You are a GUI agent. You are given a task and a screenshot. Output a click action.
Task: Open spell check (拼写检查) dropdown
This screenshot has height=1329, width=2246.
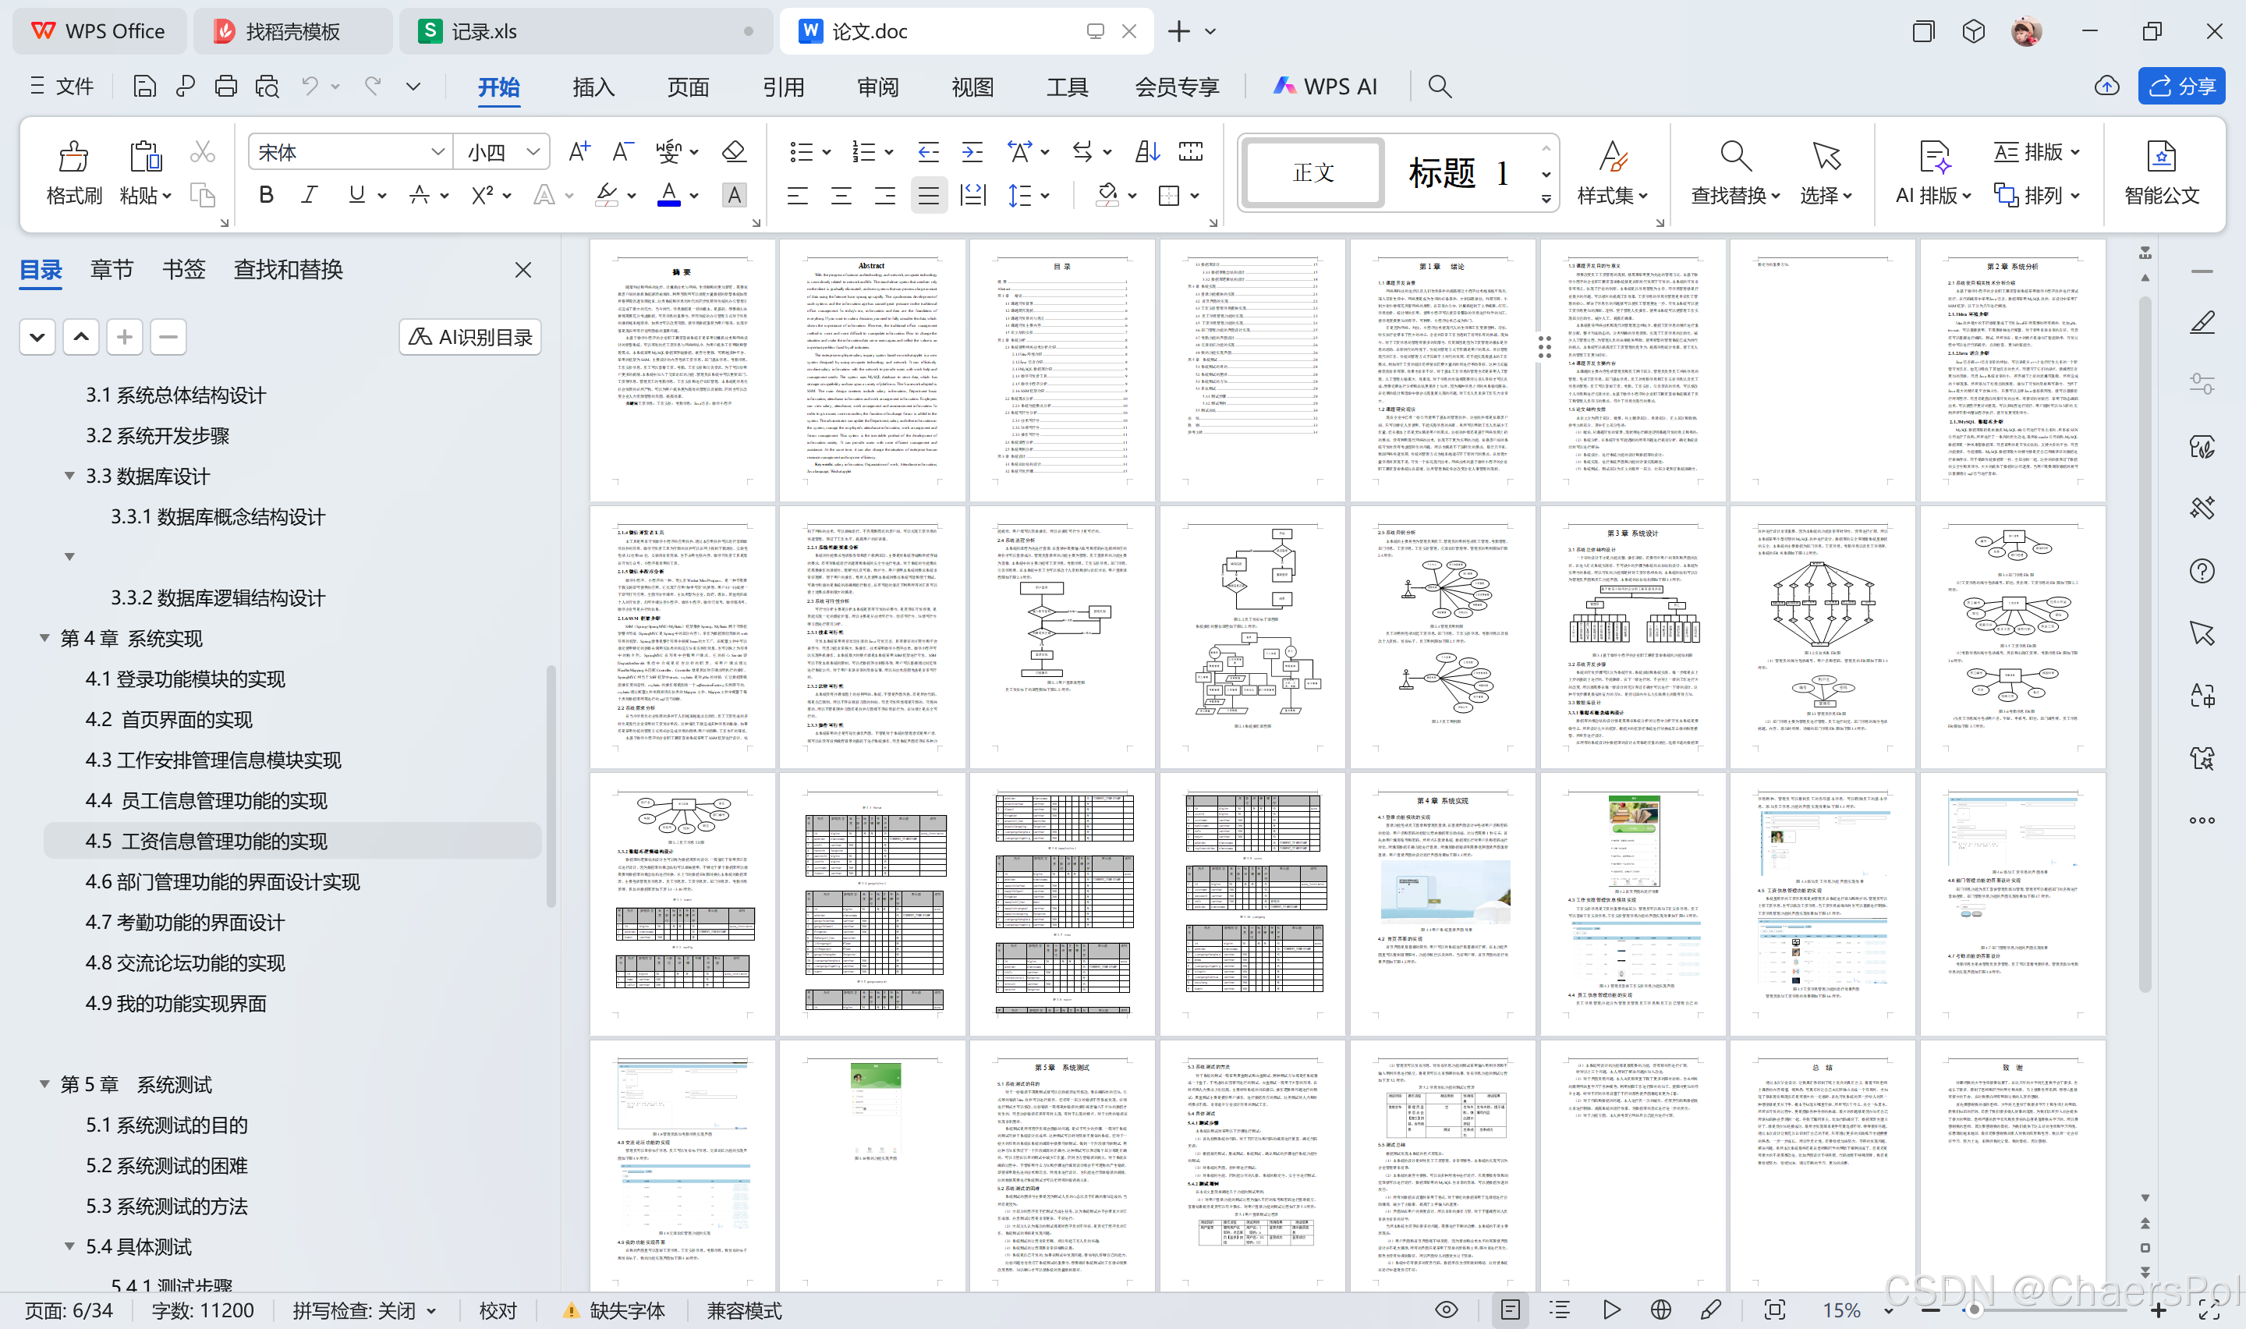click(431, 1310)
